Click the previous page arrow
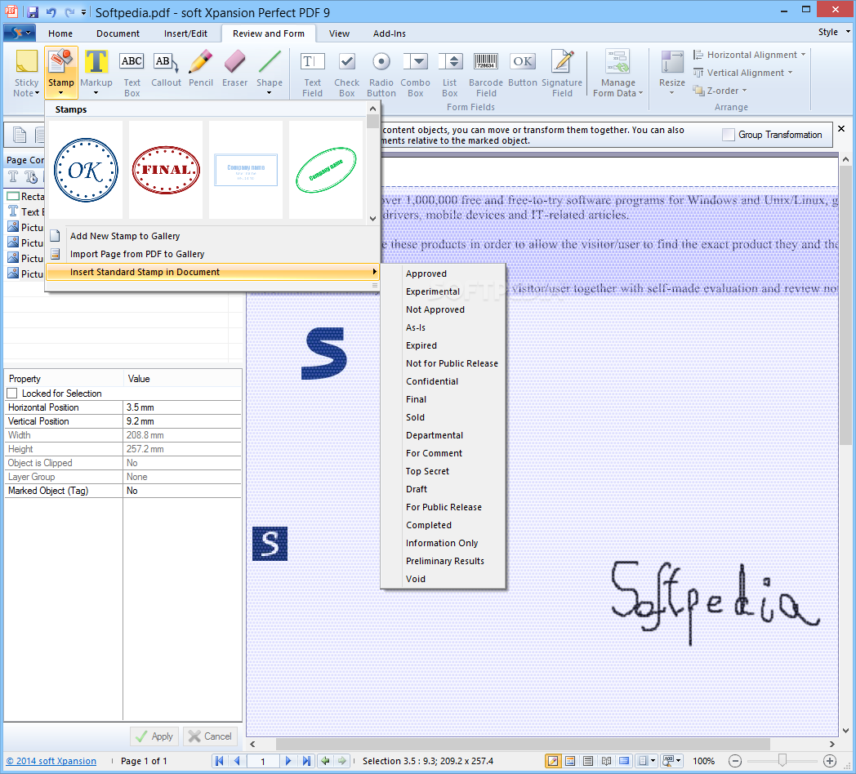The height and width of the screenshot is (774, 856). (237, 760)
